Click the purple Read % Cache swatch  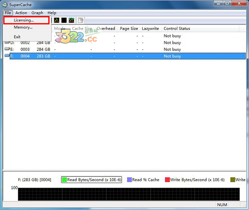point(129,180)
